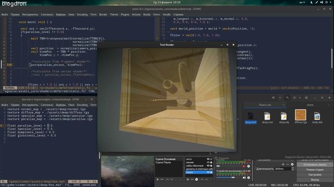The width and height of the screenshot is (334, 187).
Task: Select the deep.obj file icon
Action: (x=284, y=116)
